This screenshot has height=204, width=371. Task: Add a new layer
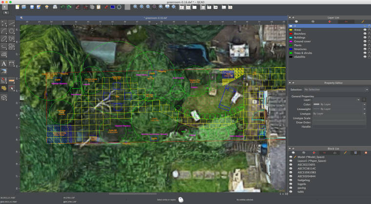click(x=330, y=22)
